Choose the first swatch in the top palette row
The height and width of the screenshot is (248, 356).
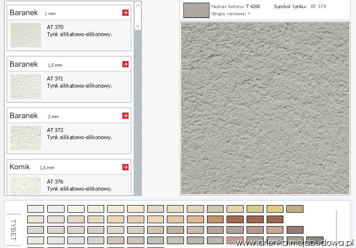click(x=35, y=208)
